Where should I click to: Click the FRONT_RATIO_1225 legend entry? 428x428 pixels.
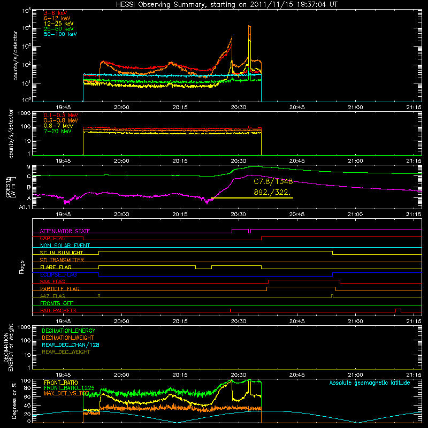[x=69, y=388]
